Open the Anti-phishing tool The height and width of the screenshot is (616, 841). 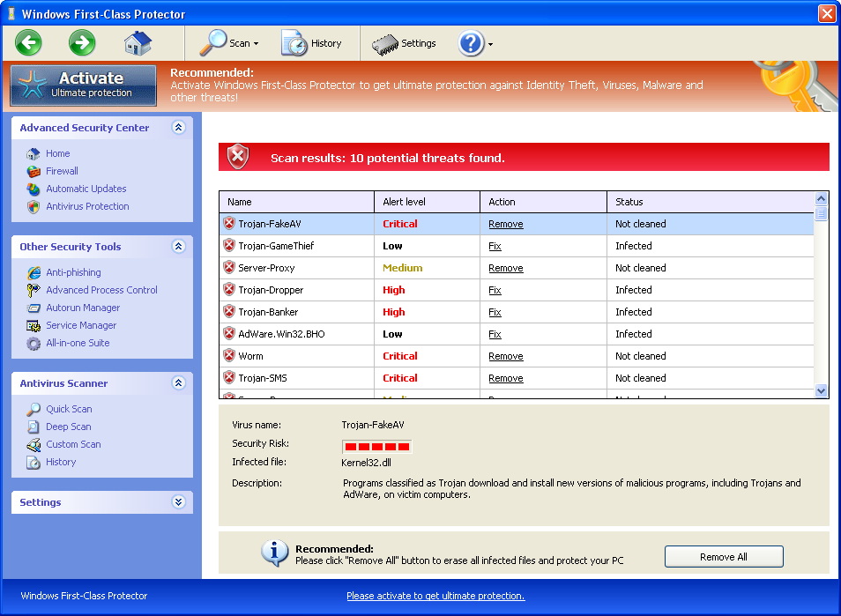73,272
